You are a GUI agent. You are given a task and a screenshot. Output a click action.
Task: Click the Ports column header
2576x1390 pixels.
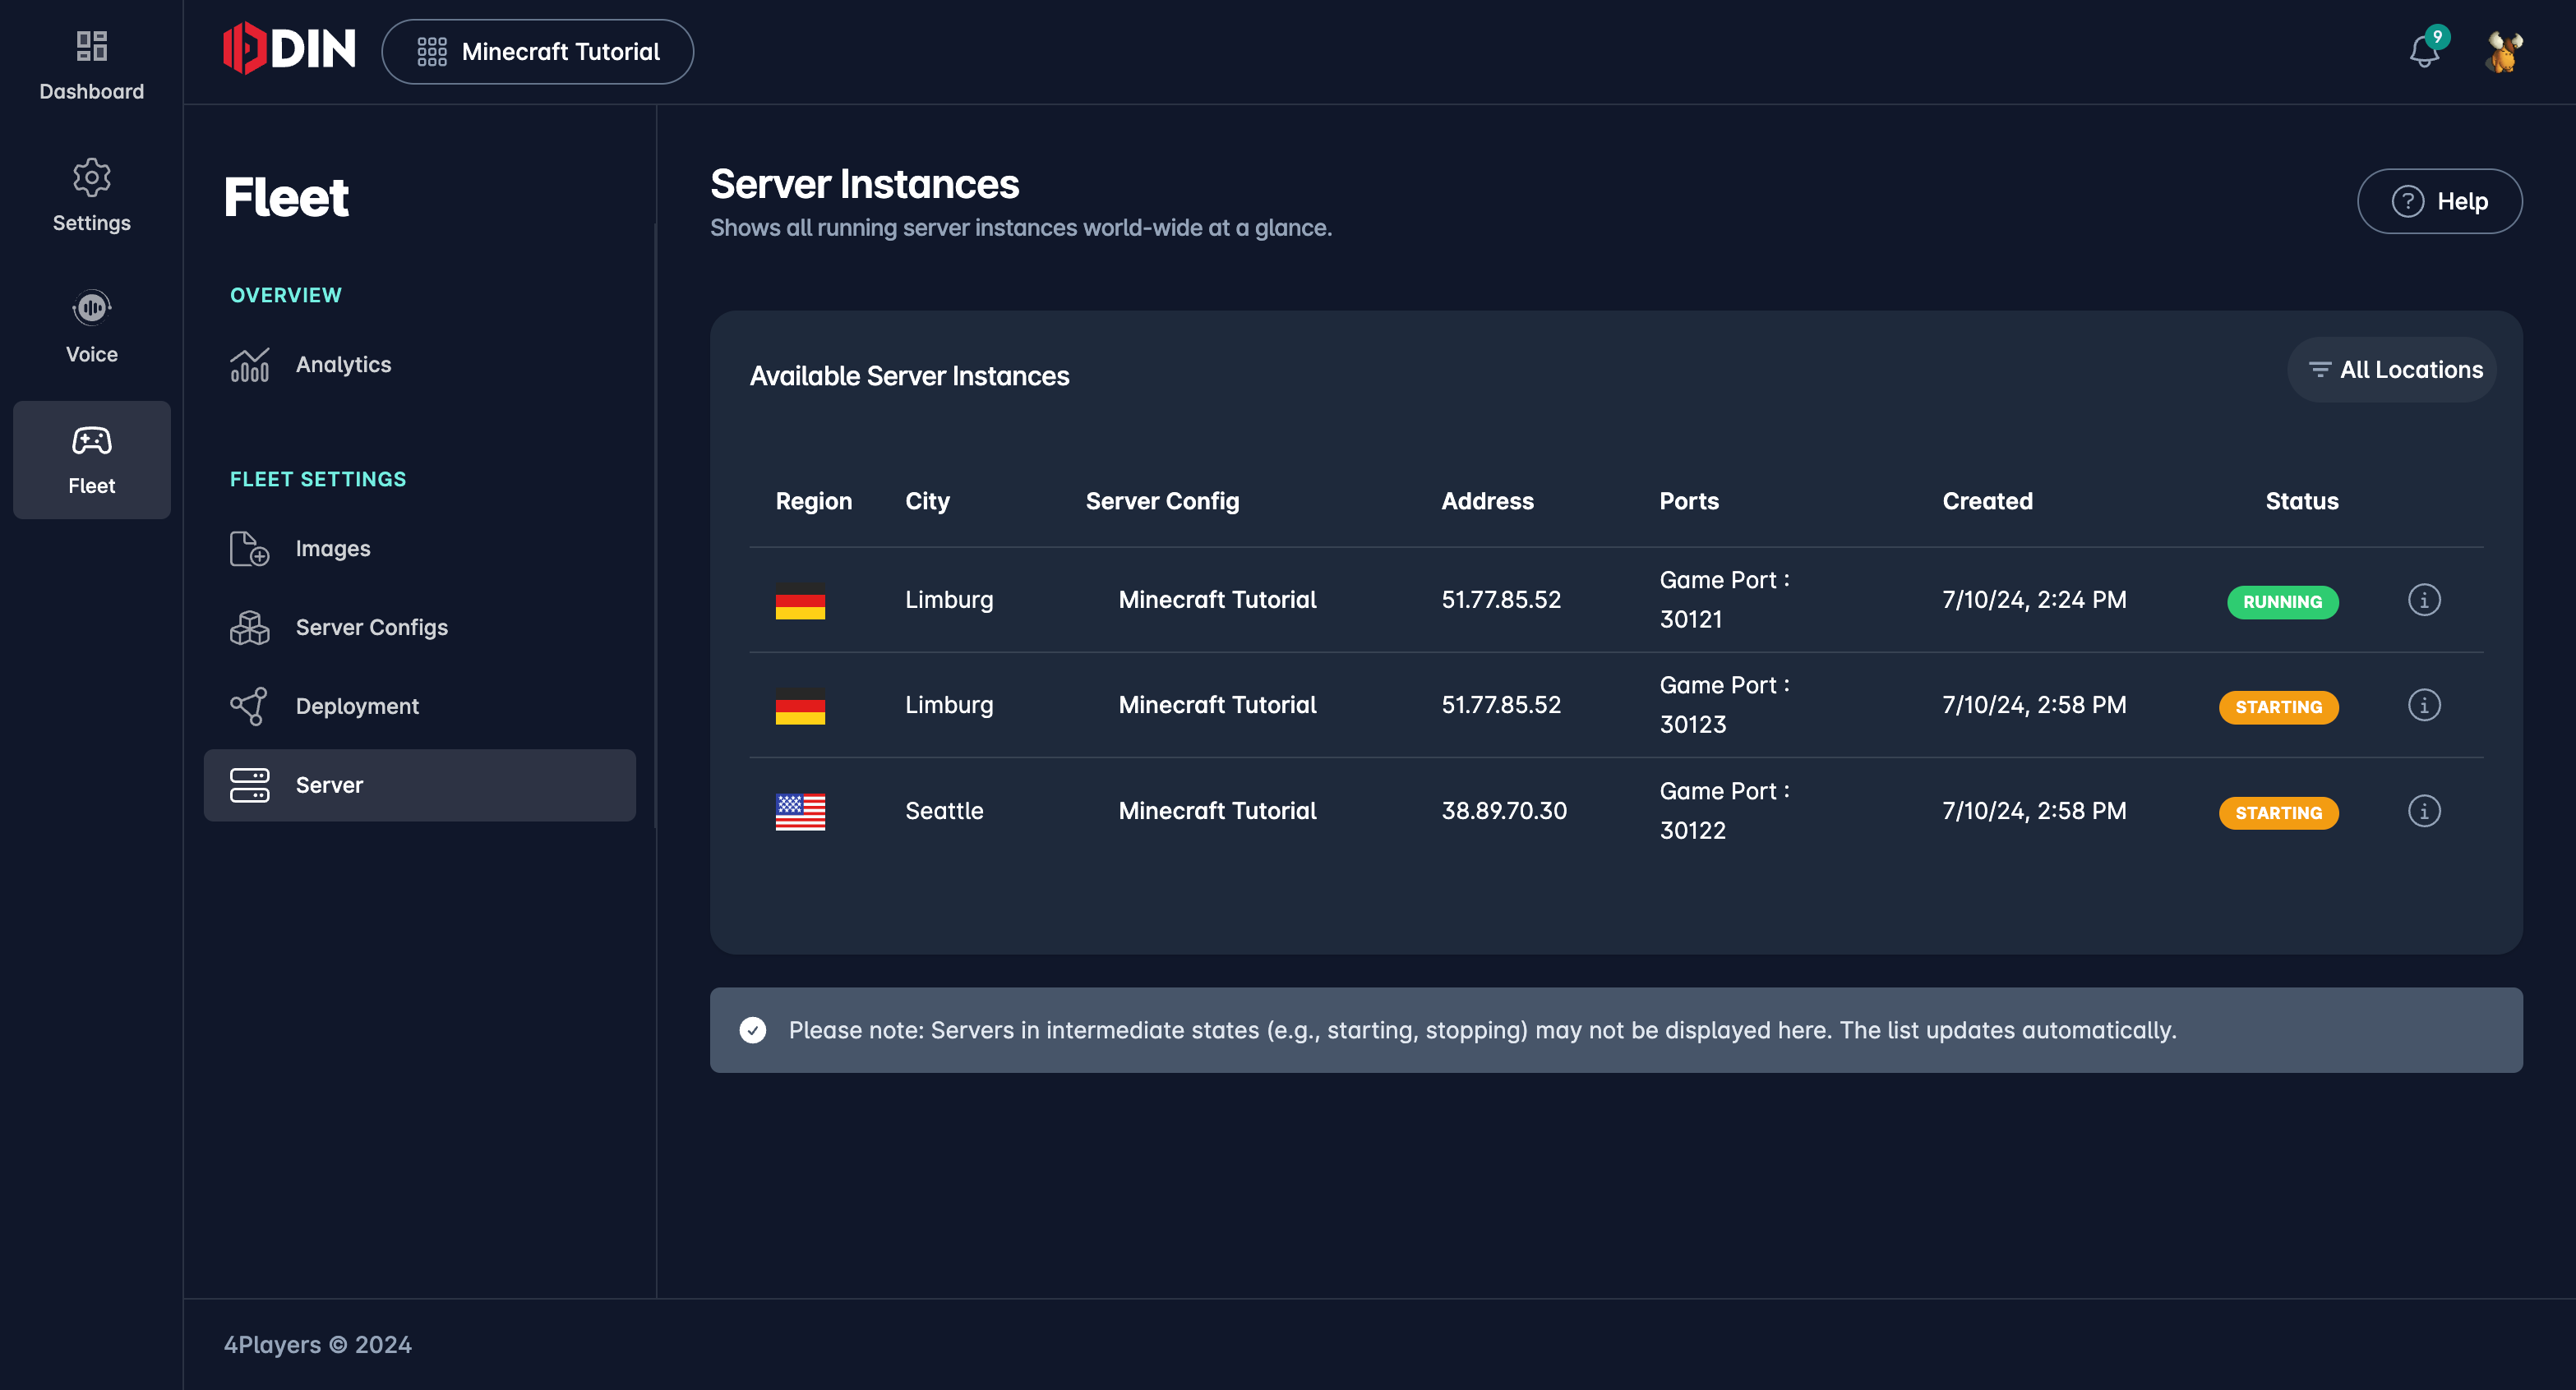[1689, 500]
